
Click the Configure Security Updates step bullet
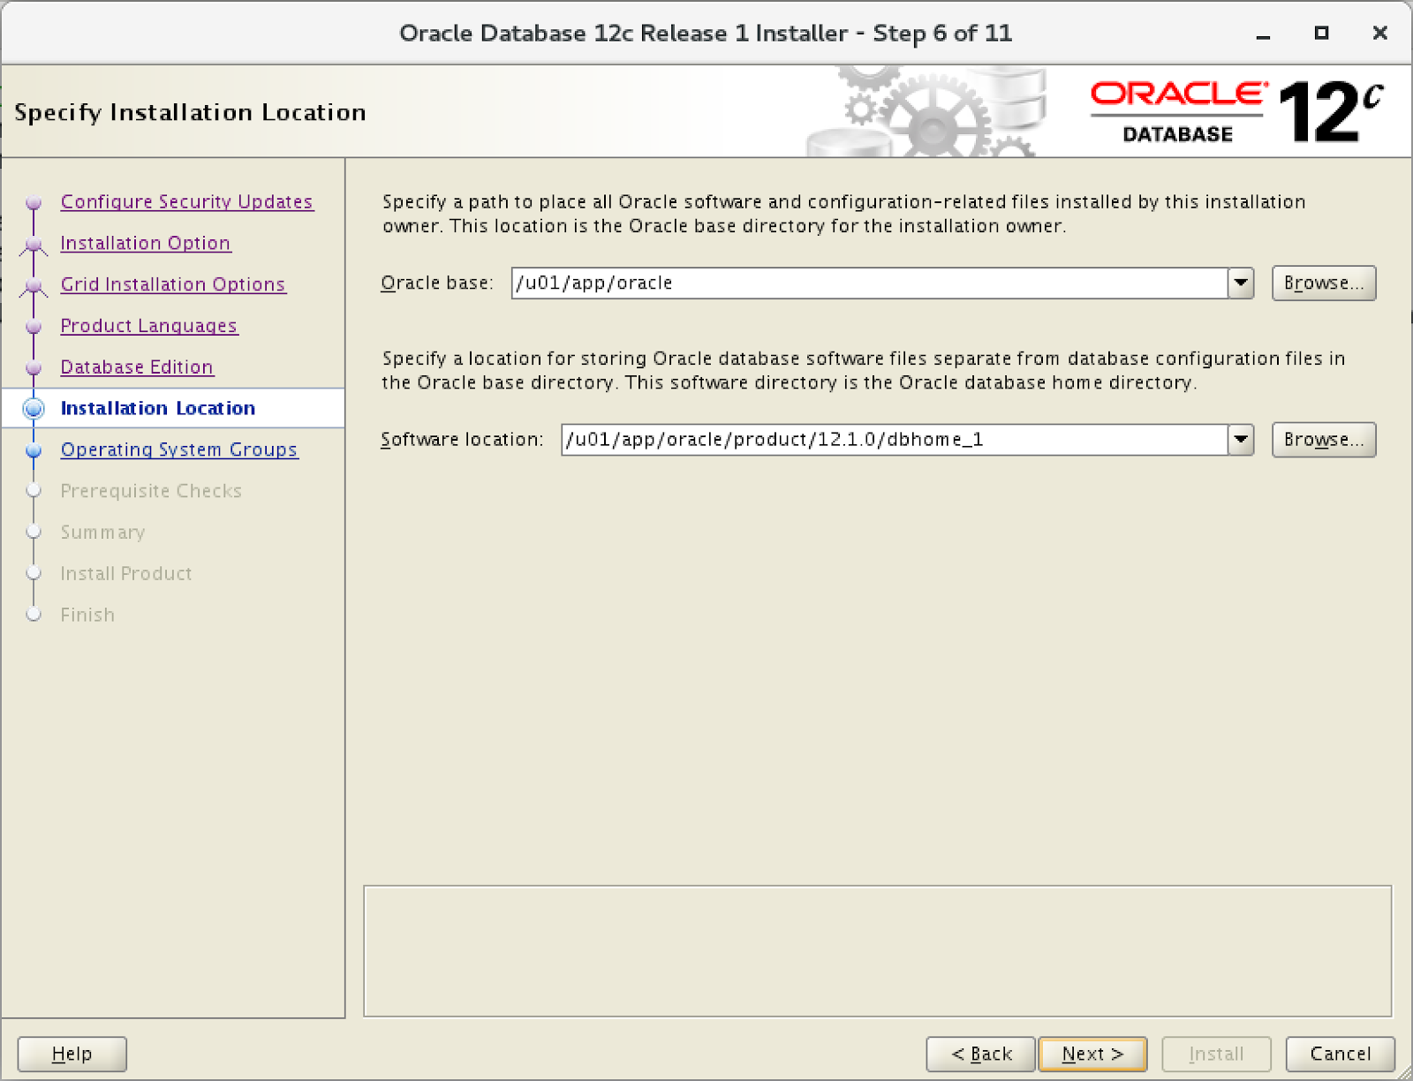(34, 202)
